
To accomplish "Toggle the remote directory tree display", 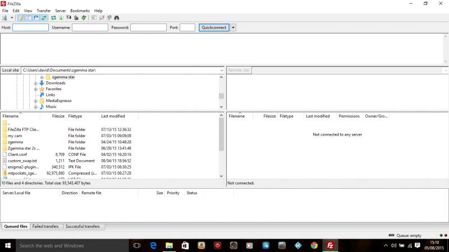I will (x=36, y=18).
